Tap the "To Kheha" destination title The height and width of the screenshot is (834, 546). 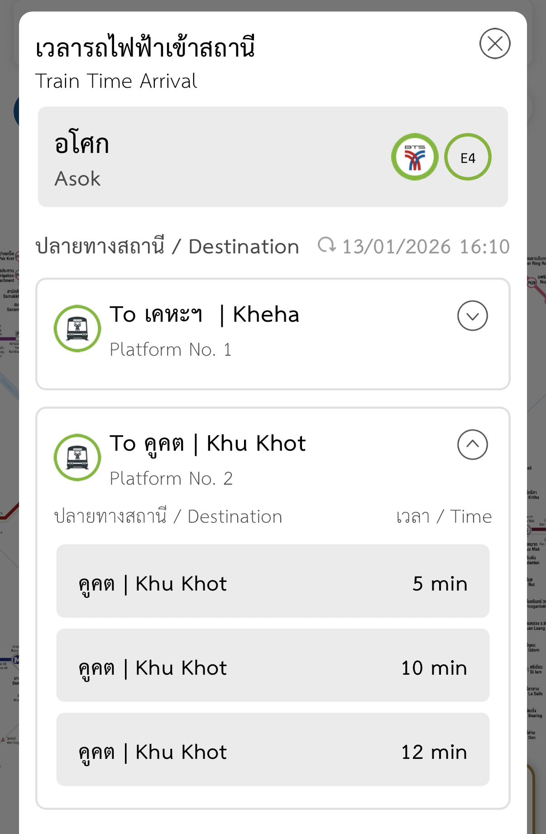[x=204, y=315]
